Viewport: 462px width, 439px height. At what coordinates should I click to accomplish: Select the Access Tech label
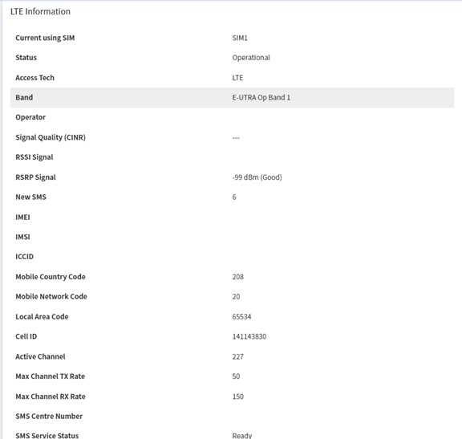pyautogui.click(x=34, y=78)
